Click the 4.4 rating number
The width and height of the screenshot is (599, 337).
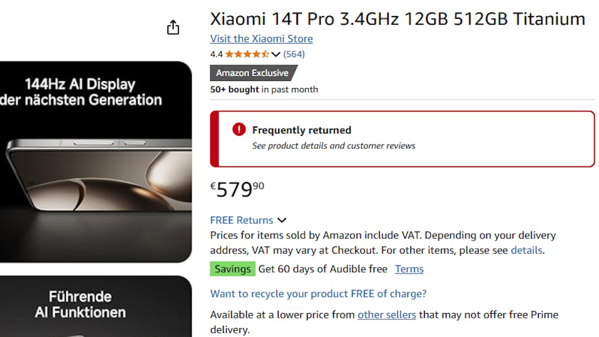click(x=216, y=54)
